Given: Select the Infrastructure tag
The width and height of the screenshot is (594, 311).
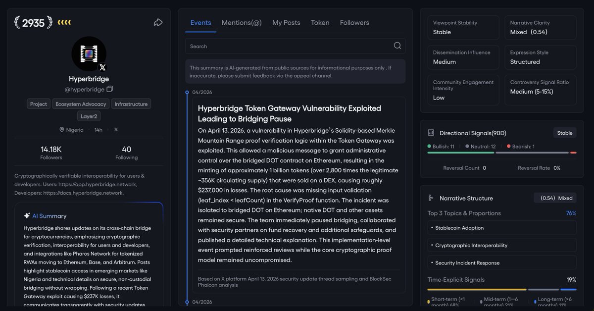Looking at the screenshot, I should pos(131,104).
